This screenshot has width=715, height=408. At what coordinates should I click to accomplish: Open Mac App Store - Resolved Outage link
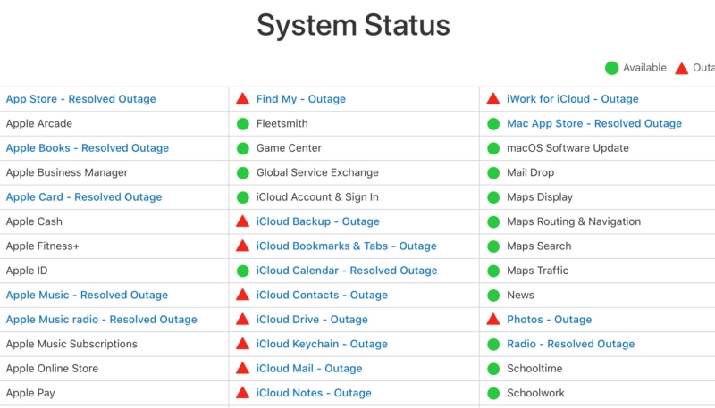pyautogui.click(x=593, y=123)
